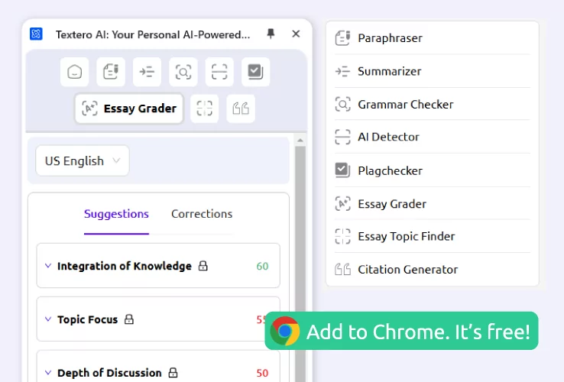Click Citation Generator list quote icon
The width and height of the screenshot is (564, 382).
pos(342,270)
